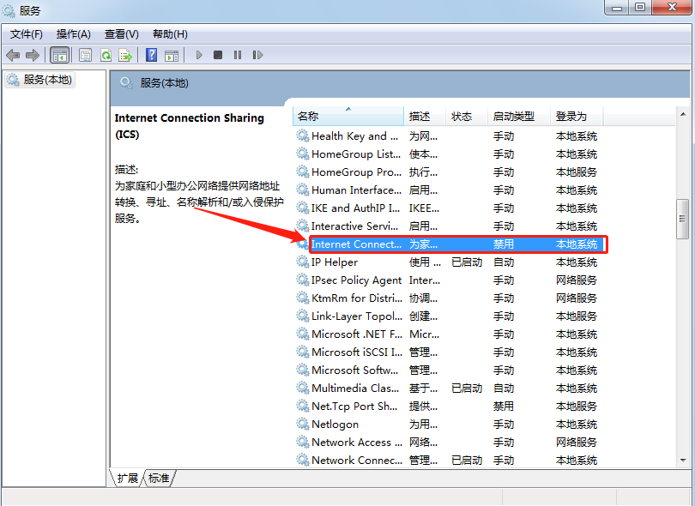Toggle the show/hide console tree icon
Viewport: 695px width, 506px height.
coord(59,55)
